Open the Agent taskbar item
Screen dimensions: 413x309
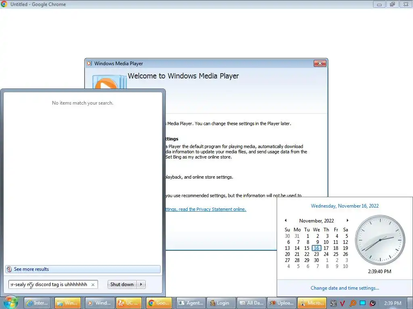pyautogui.click(x=191, y=303)
